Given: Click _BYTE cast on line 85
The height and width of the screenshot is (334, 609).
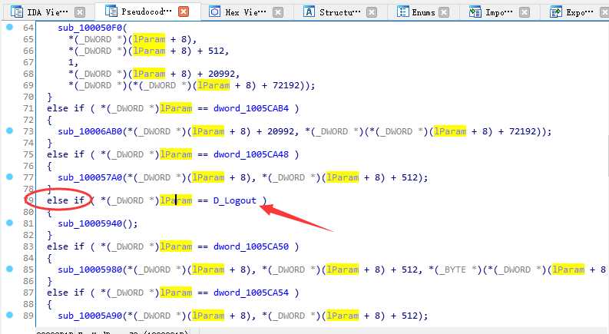Looking at the screenshot, I should pyautogui.click(x=452, y=270).
